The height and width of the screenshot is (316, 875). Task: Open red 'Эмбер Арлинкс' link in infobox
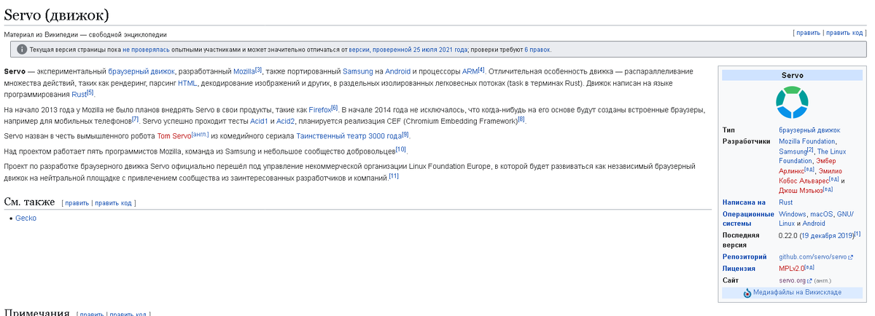(x=807, y=165)
